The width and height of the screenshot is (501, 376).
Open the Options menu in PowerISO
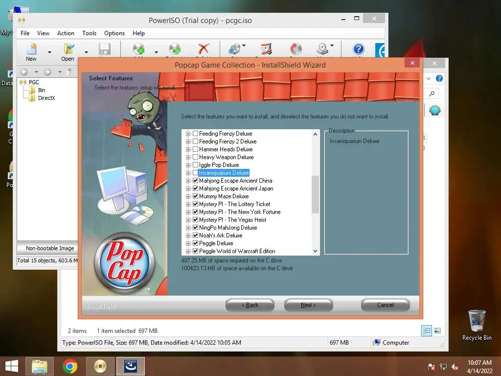114,33
